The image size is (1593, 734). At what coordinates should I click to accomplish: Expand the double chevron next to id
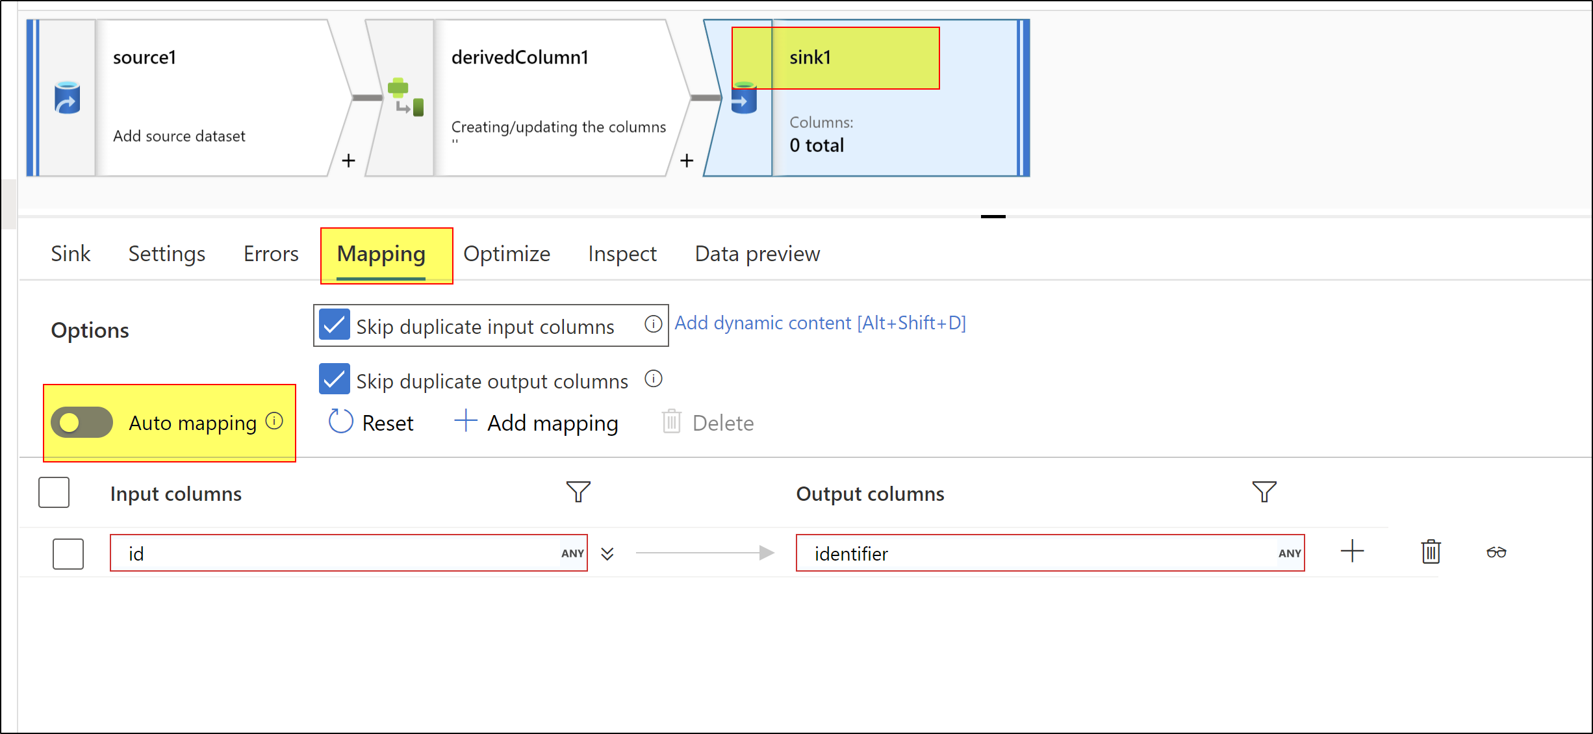click(607, 553)
